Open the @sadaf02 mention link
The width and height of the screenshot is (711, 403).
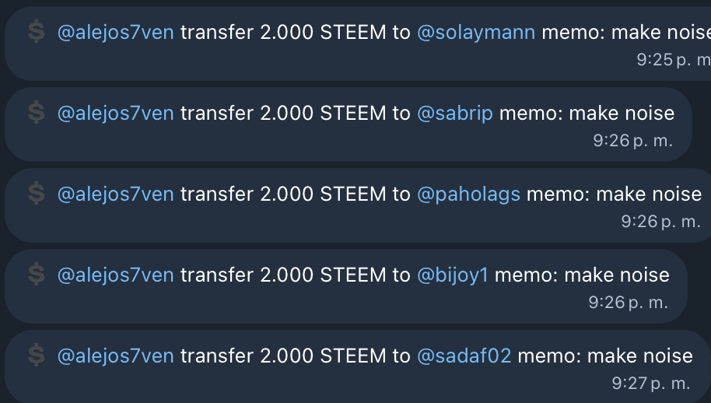[464, 356]
